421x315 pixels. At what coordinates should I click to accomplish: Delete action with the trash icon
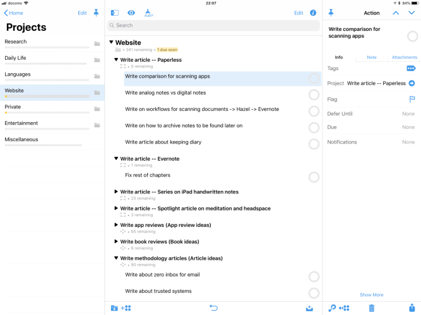pyautogui.click(x=372, y=307)
